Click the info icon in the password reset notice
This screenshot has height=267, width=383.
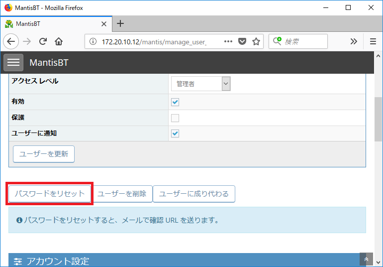pyautogui.click(x=19, y=220)
